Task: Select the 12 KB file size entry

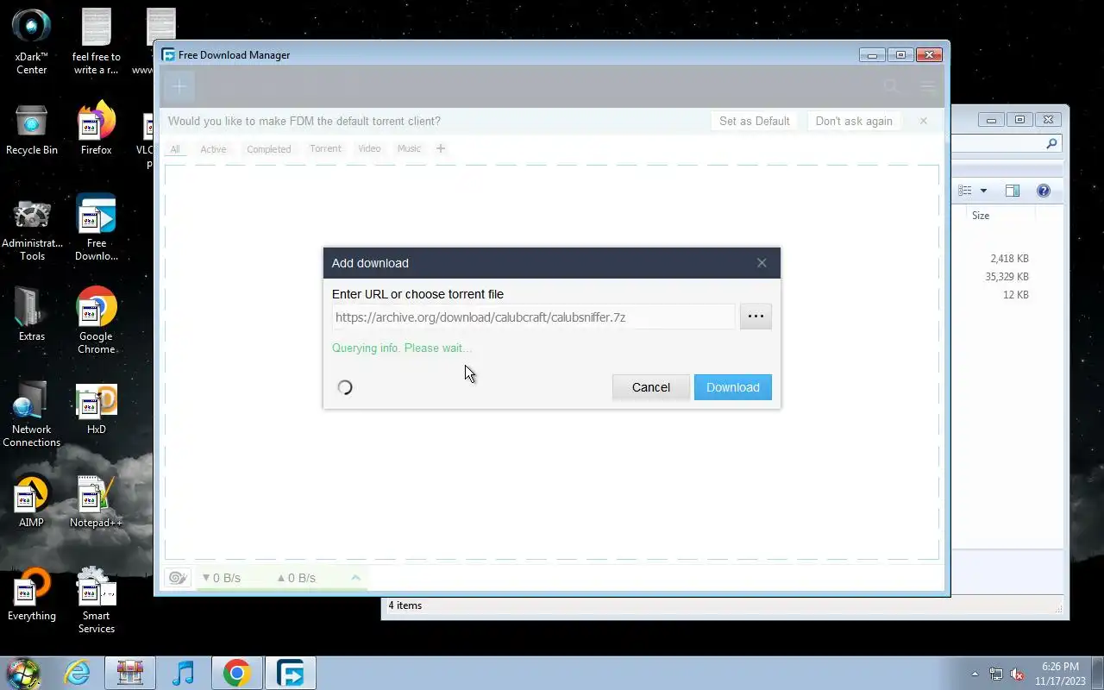Action: [x=1015, y=295]
